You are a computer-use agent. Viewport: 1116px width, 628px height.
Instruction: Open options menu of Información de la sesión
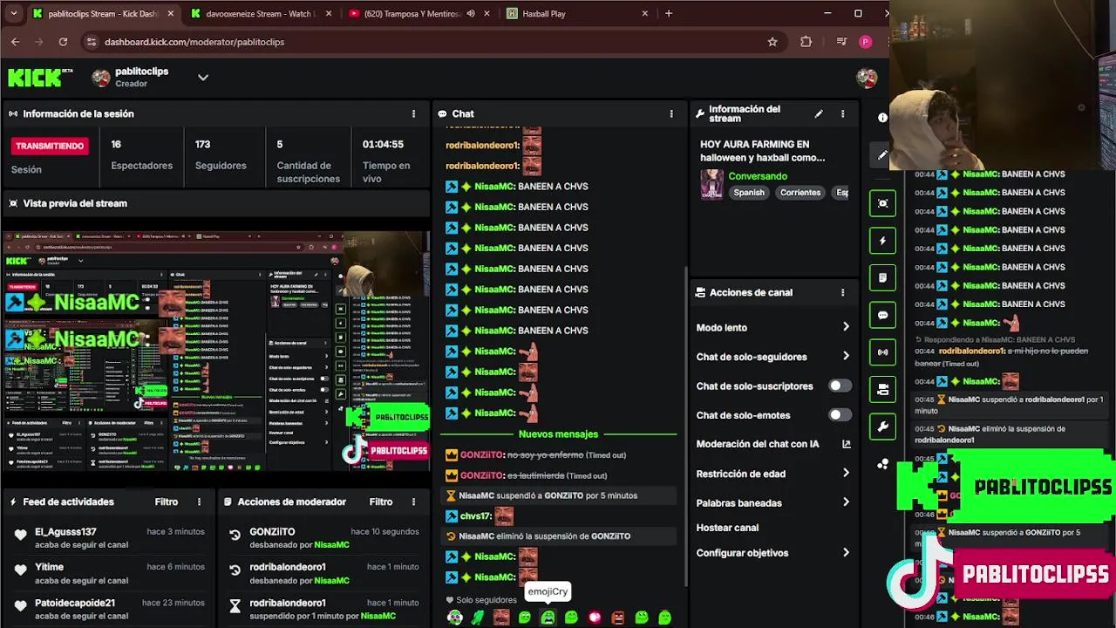413,114
